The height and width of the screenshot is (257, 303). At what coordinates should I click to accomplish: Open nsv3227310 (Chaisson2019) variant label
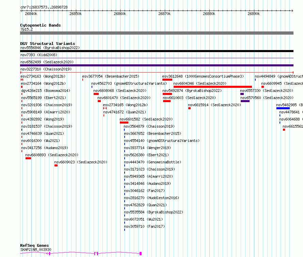tap(46, 69)
